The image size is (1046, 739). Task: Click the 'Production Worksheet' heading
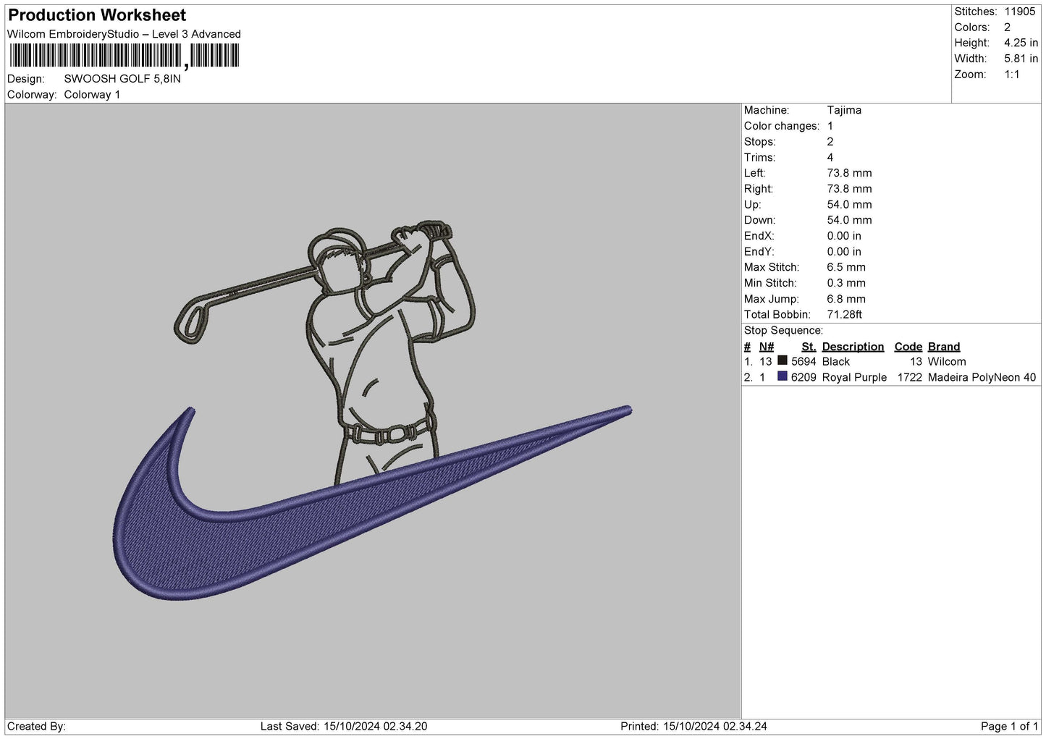pyautogui.click(x=97, y=15)
